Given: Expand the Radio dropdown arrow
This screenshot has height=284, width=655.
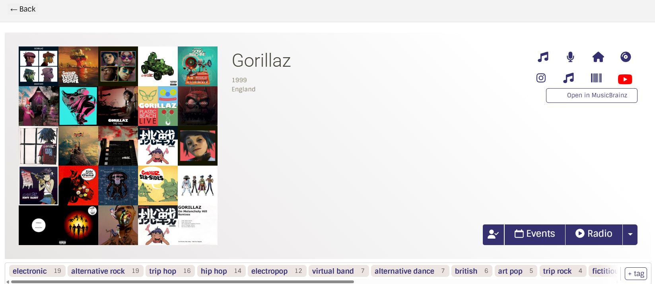Looking at the screenshot, I should (x=630, y=234).
